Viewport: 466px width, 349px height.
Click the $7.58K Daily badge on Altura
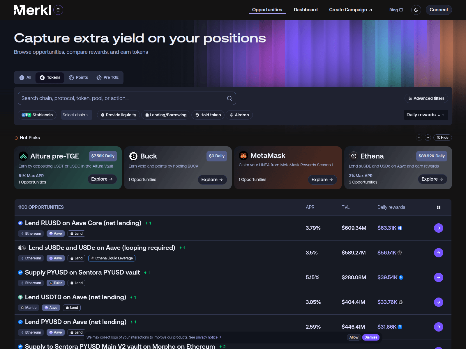pos(103,156)
